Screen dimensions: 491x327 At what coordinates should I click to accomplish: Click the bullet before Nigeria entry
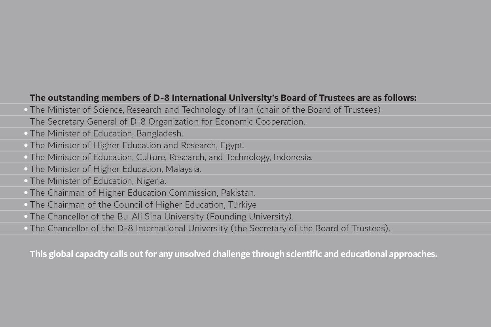click(x=26, y=181)
